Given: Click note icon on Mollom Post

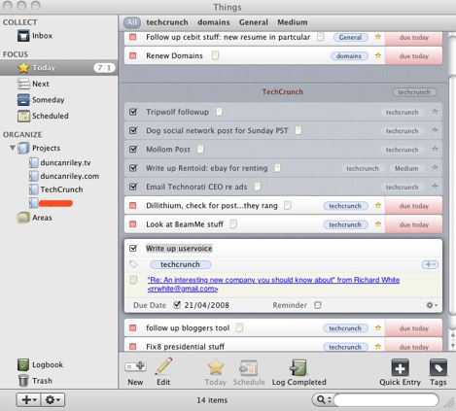Looking at the screenshot, I should coord(200,149).
